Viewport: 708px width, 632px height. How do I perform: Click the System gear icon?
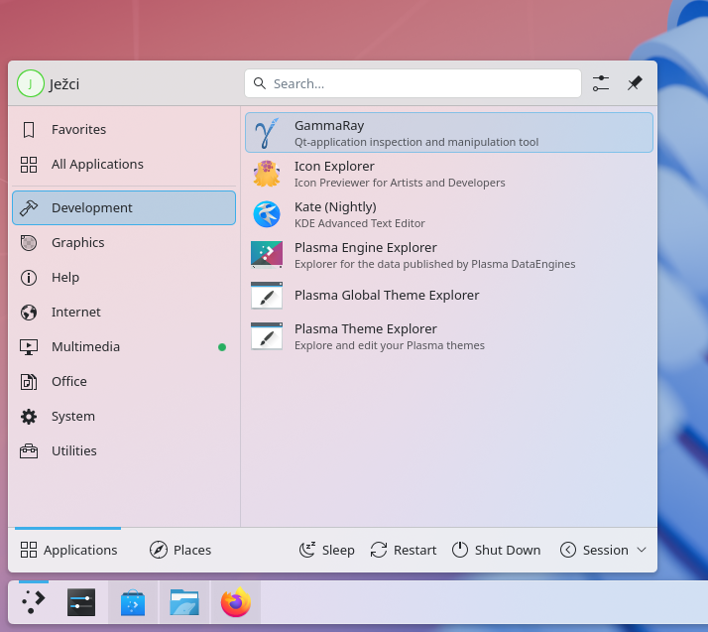pos(29,417)
